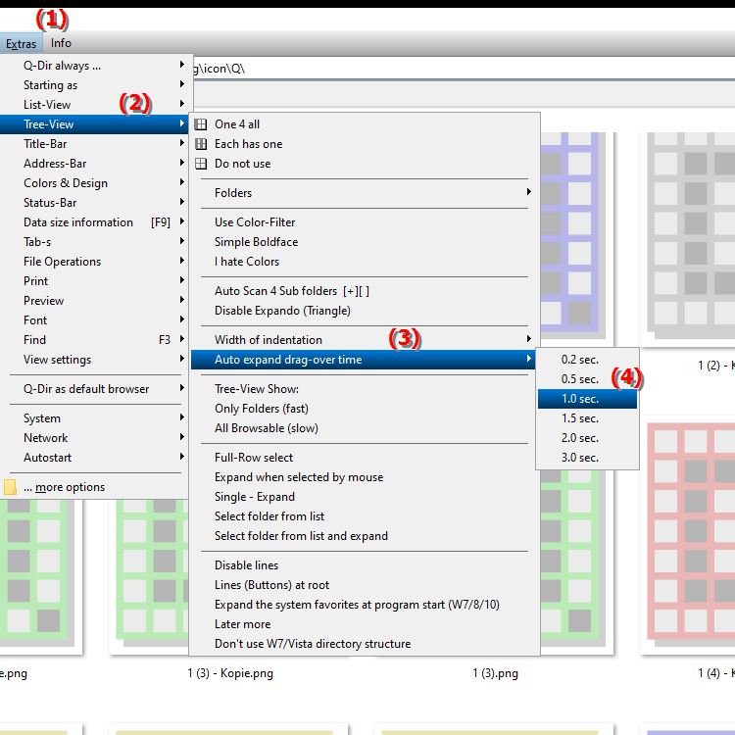Select Only Folders (fast) option
This screenshot has width=735, height=735.
point(365,409)
